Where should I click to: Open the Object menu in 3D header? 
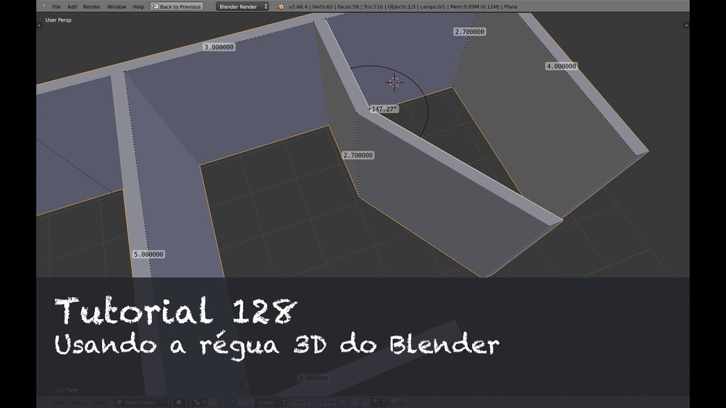point(100,403)
